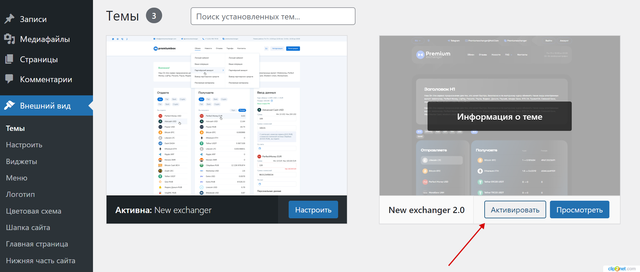Open the Записи menu item

click(33, 19)
